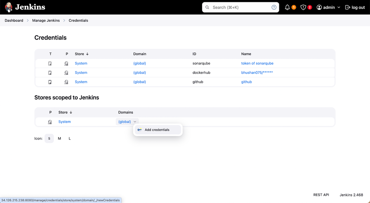Click the type icon in dockerhub row

[x=50, y=73]
